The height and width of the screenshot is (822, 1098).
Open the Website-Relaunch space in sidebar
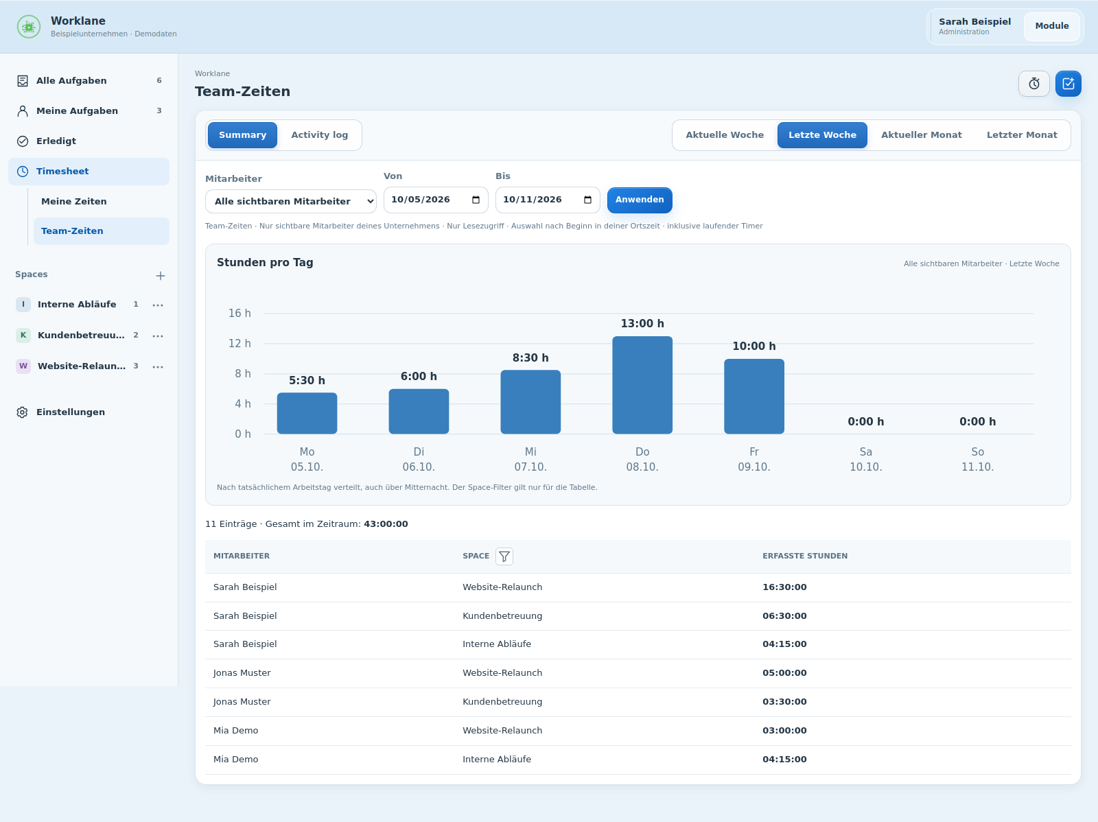coord(81,366)
